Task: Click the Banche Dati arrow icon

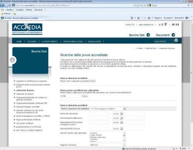Action: pos(148,35)
